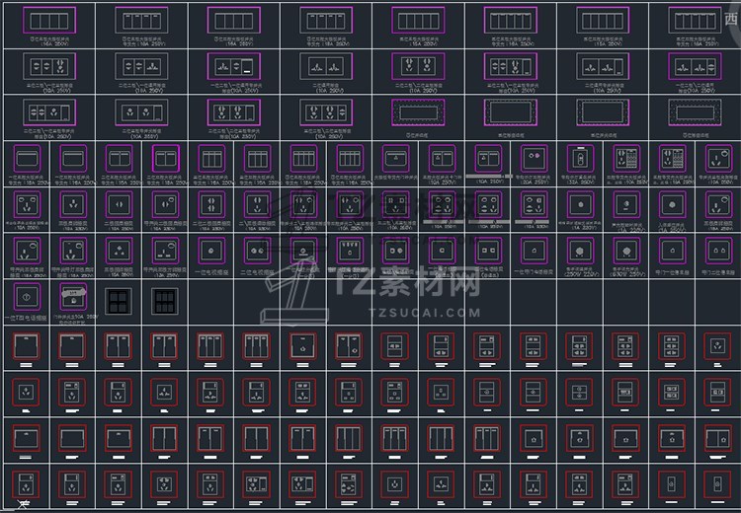Select the black four-pane grid block
Image resolution: width=741 pixels, height=513 pixels.
(x=119, y=301)
